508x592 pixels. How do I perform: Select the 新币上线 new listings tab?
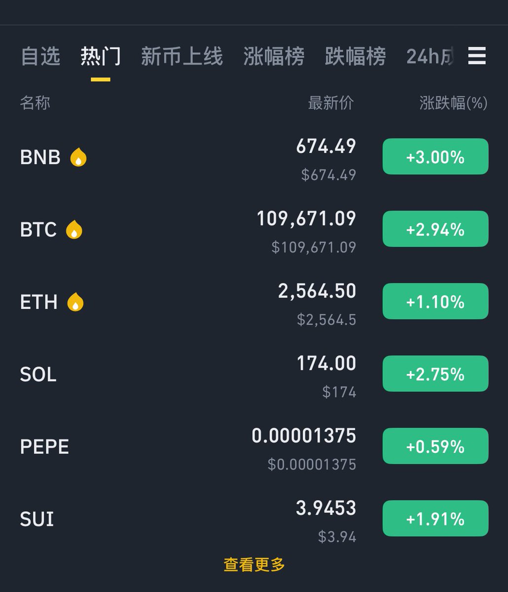click(182, 56)
